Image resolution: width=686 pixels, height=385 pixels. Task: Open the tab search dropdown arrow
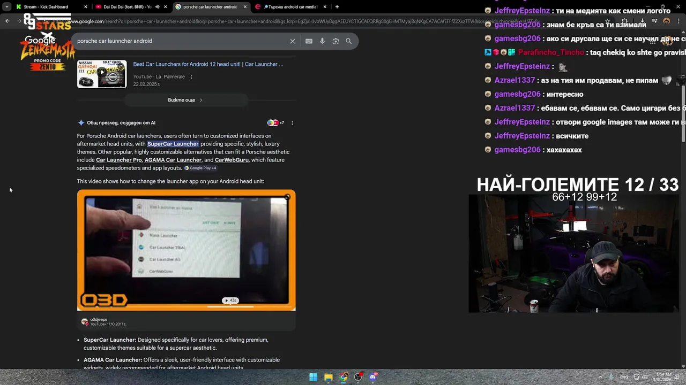pos(6,7)
